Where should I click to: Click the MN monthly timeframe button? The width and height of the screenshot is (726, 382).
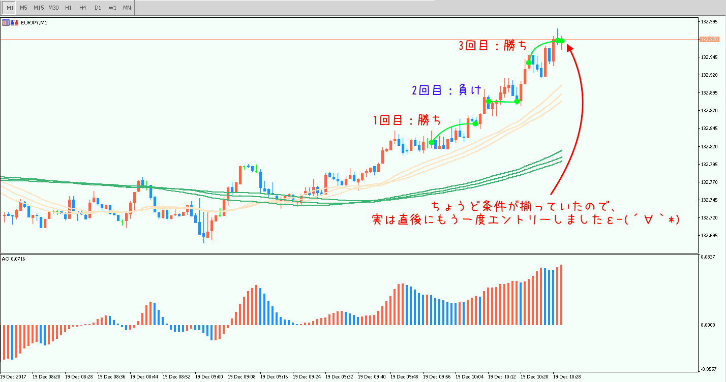[x=127, y=8]
